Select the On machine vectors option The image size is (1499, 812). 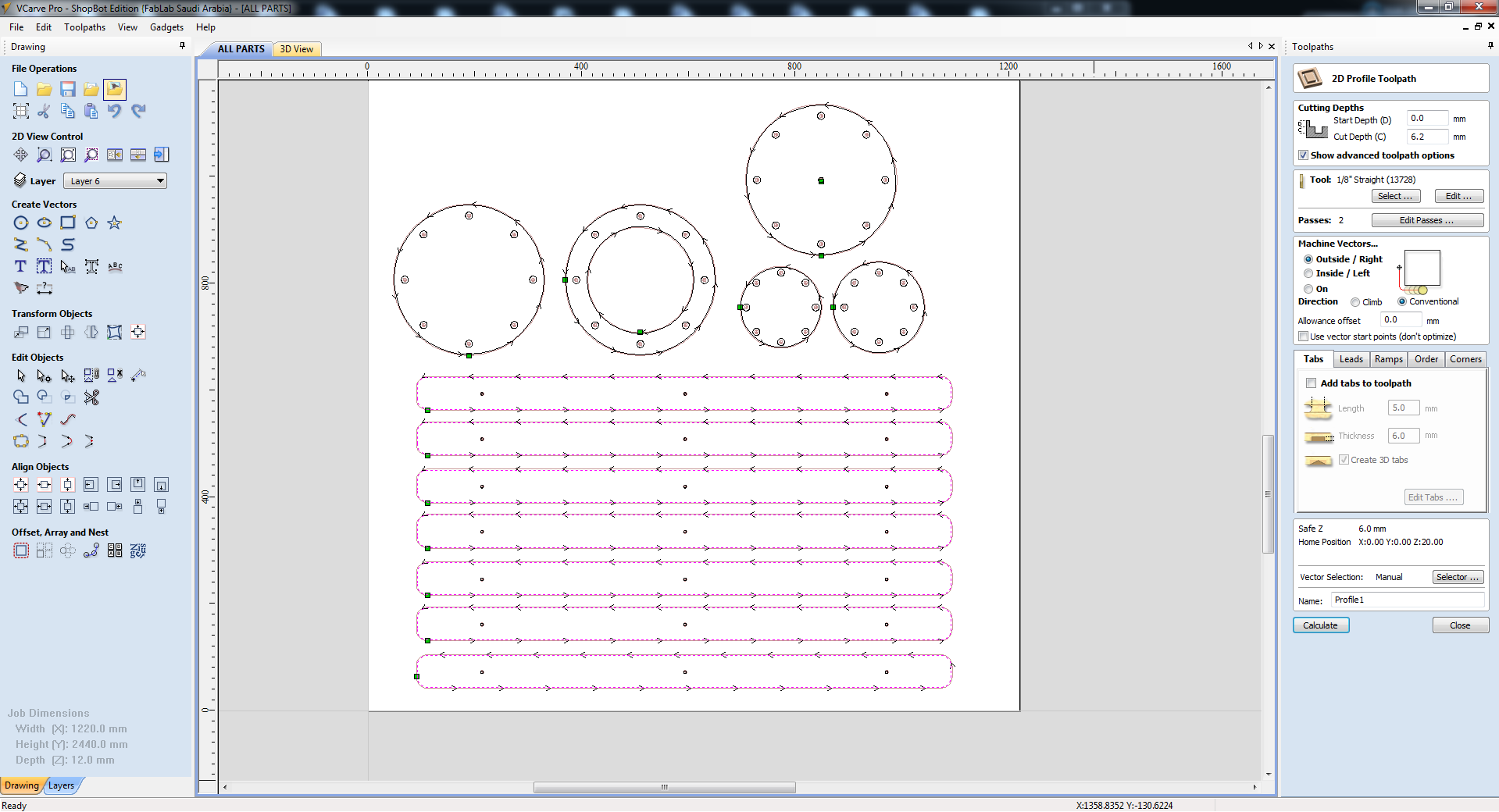(1308, 289)
